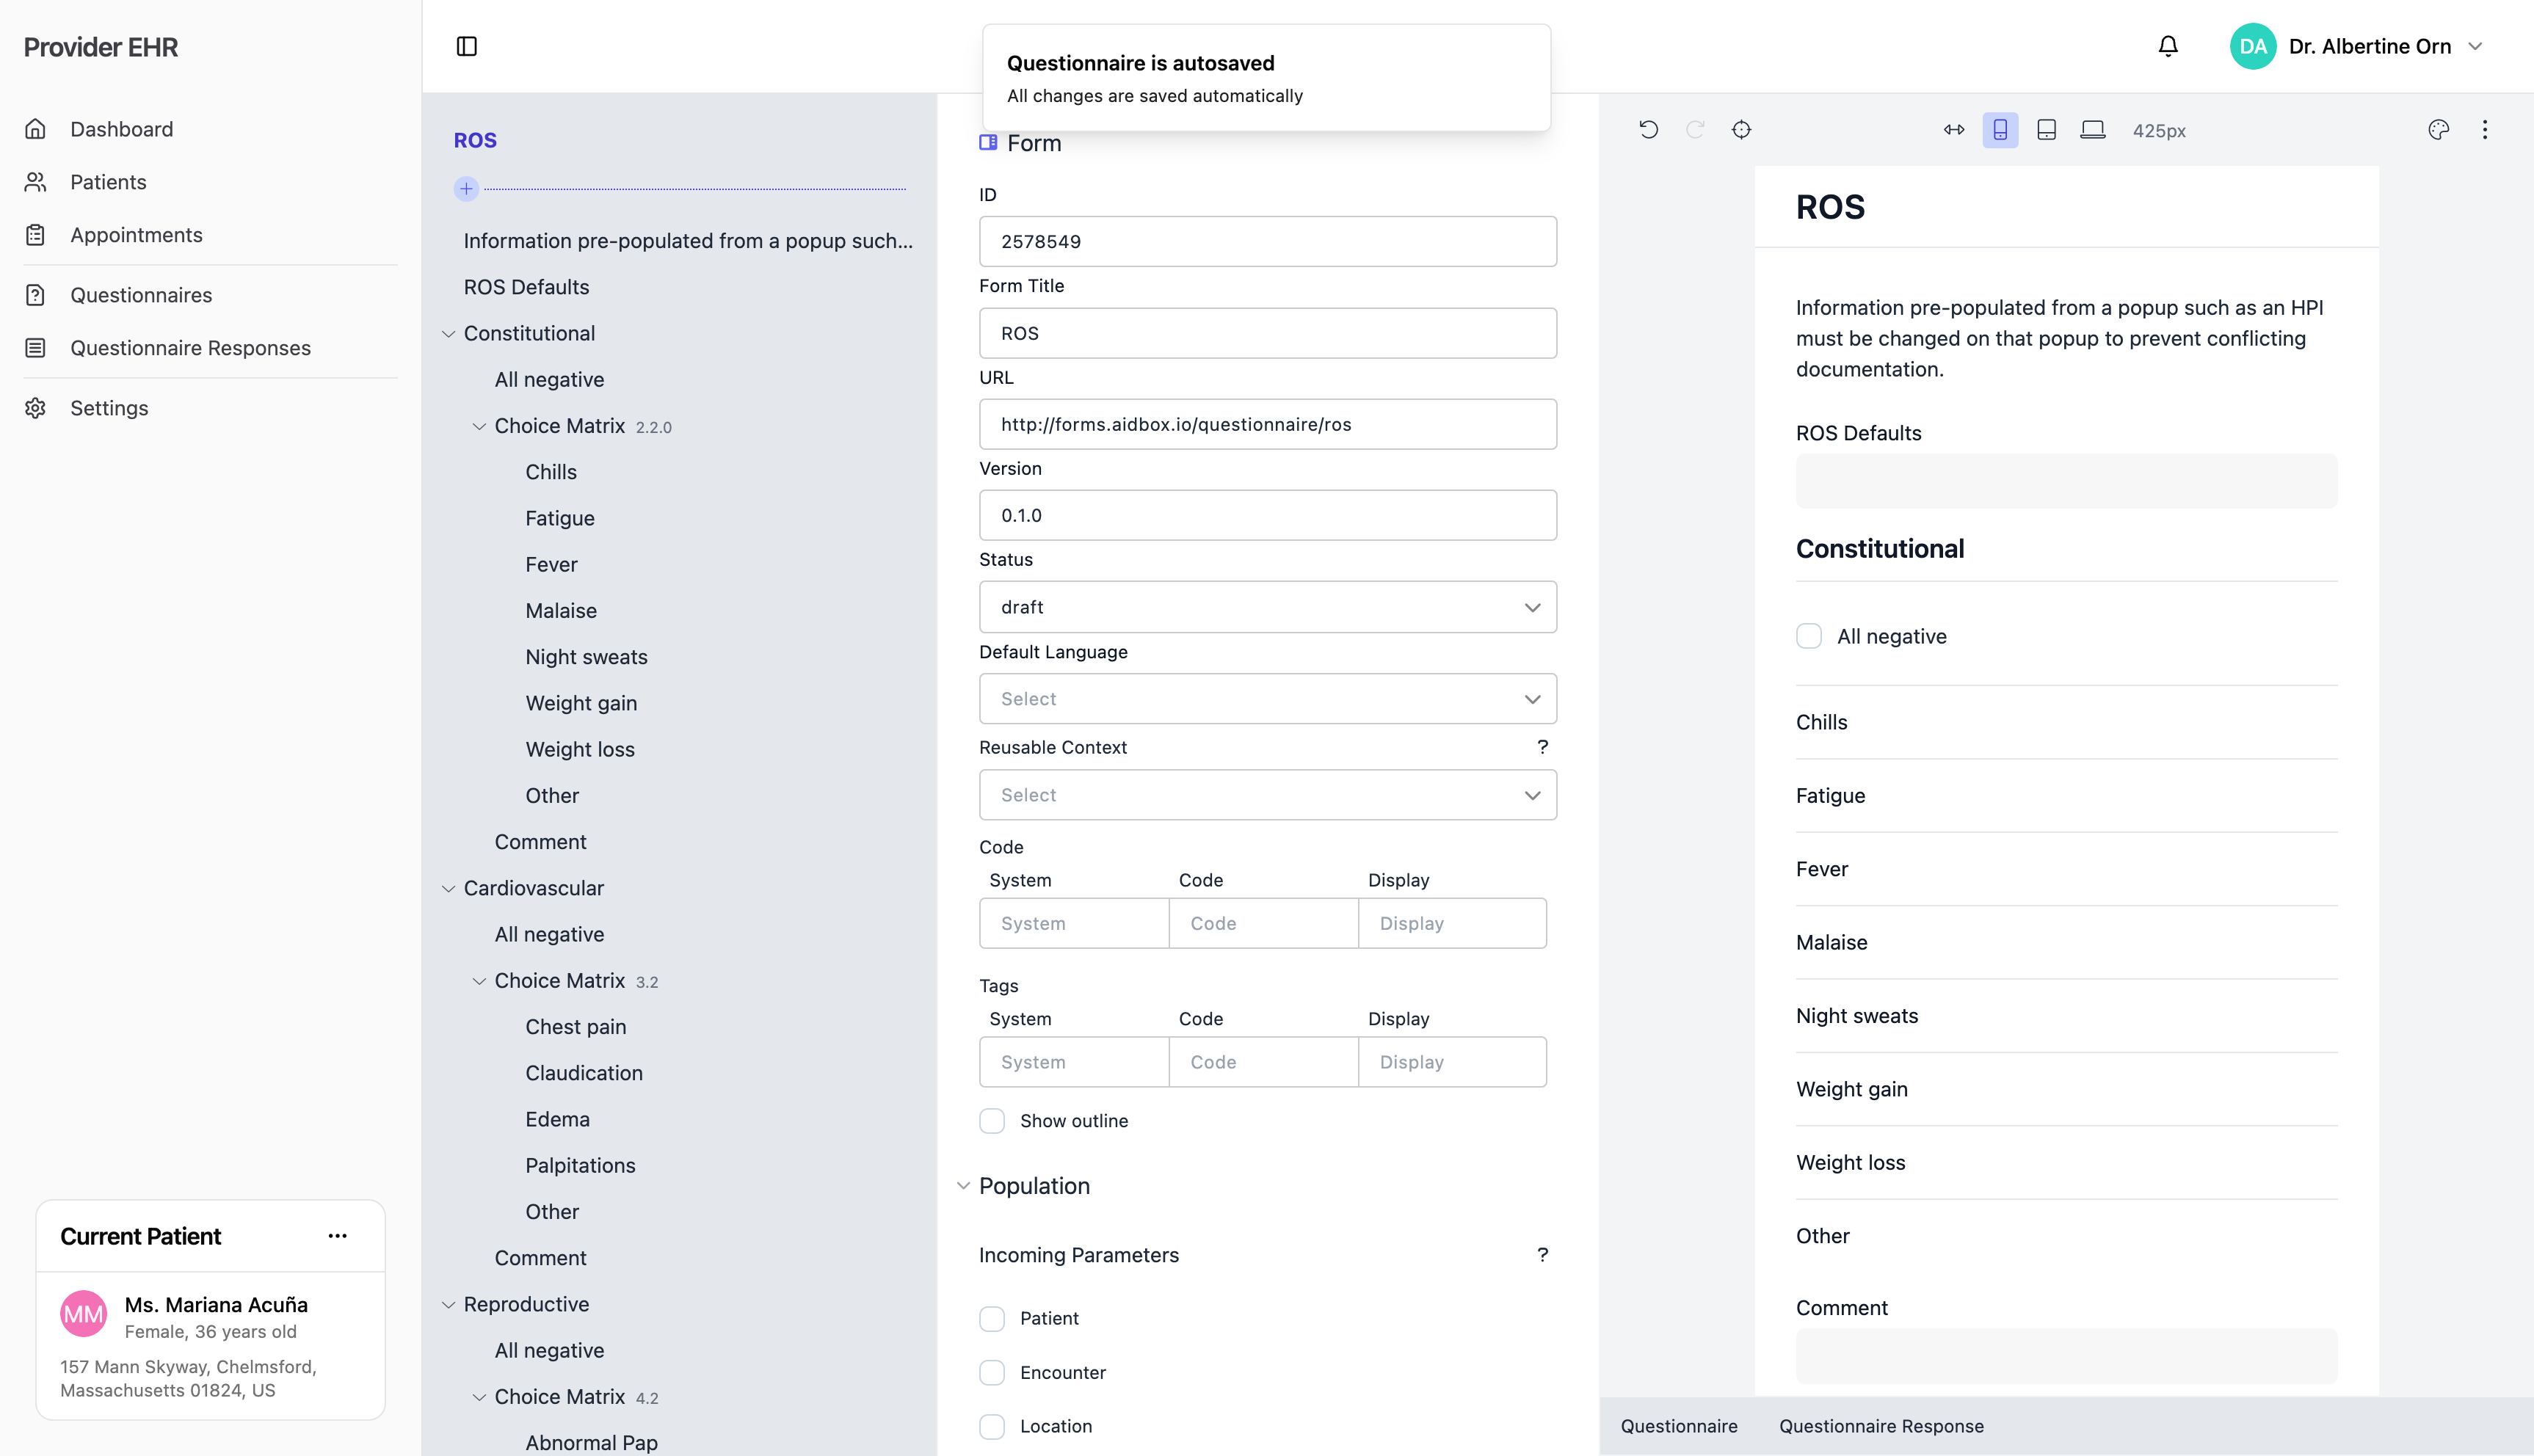
Task: Click the redo arrow in preview toolbar
Action: click(x=1695, y=130)
